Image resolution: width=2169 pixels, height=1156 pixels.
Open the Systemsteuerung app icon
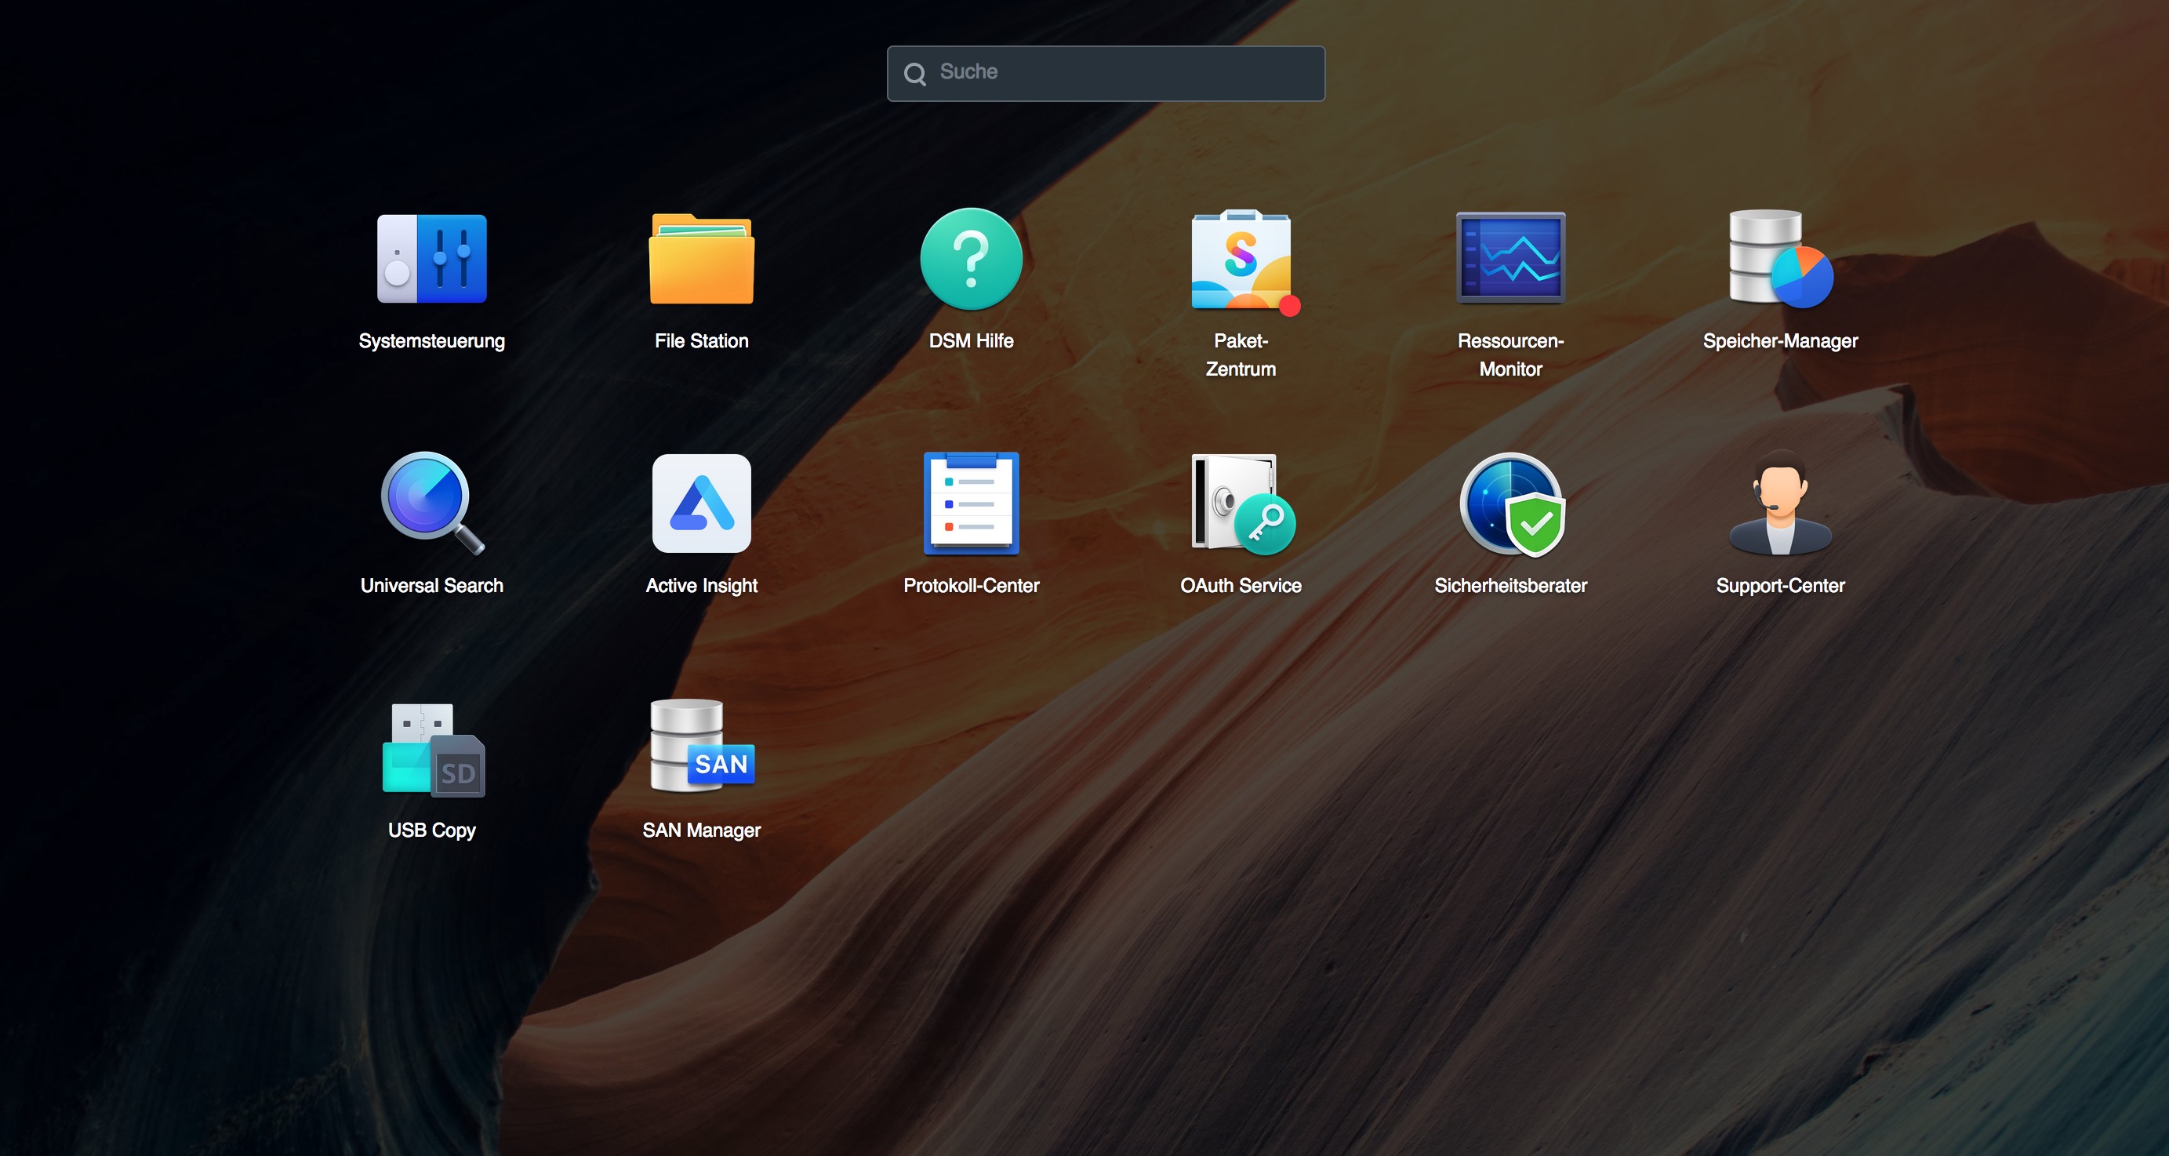click(431, 259)
